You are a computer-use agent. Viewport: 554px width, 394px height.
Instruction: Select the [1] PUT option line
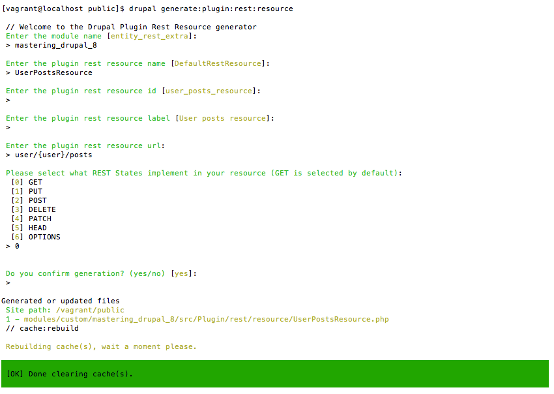coord(26,191)
